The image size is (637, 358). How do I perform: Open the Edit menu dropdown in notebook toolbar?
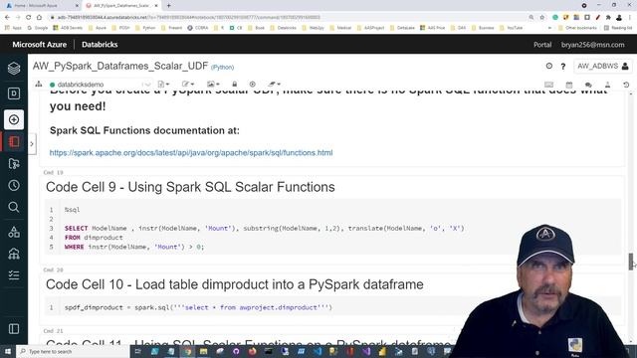pyautogui.click(x=188, y=84)
